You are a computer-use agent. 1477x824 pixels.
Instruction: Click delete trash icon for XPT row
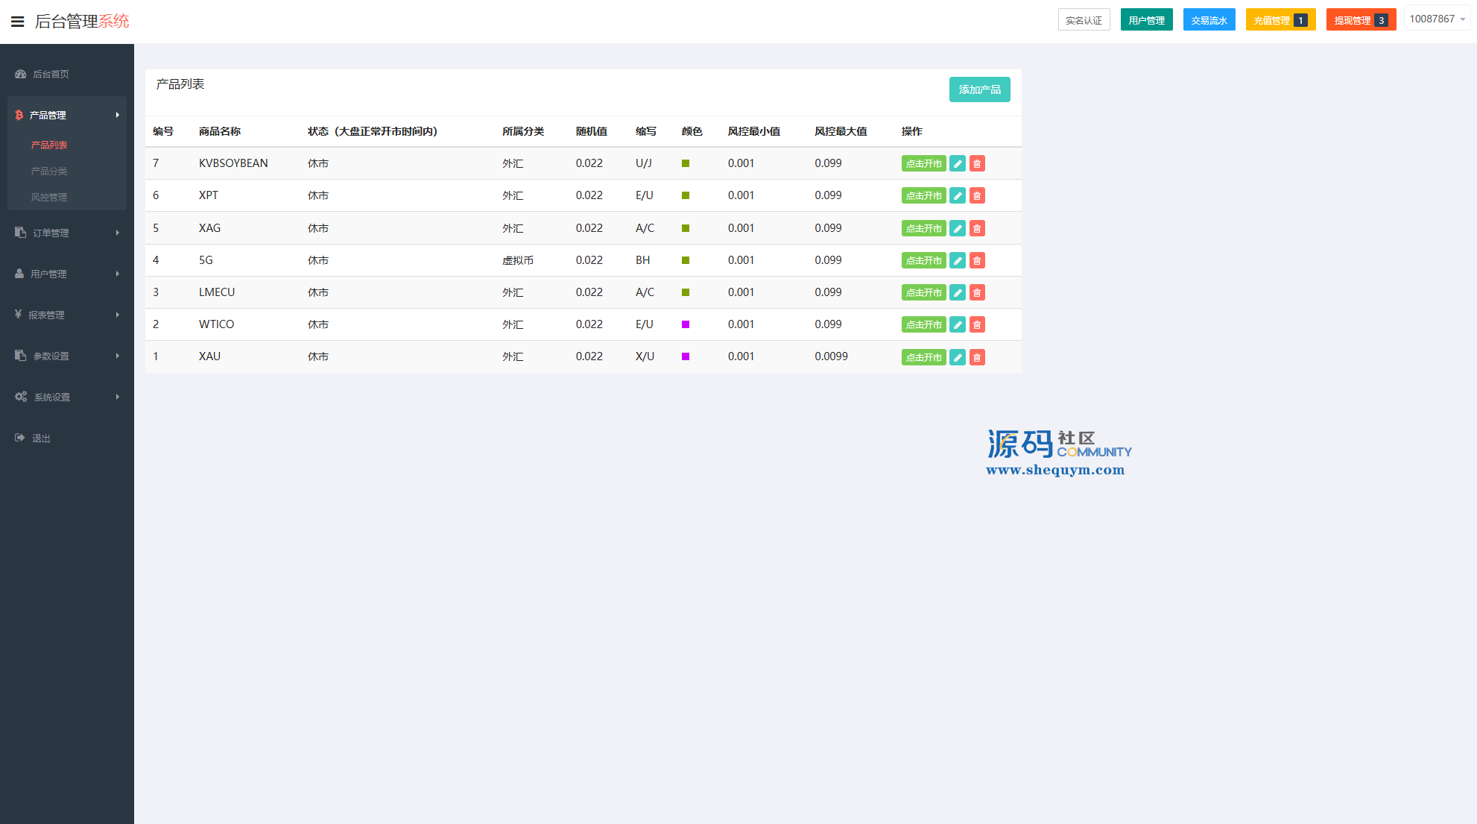point(977,196)
